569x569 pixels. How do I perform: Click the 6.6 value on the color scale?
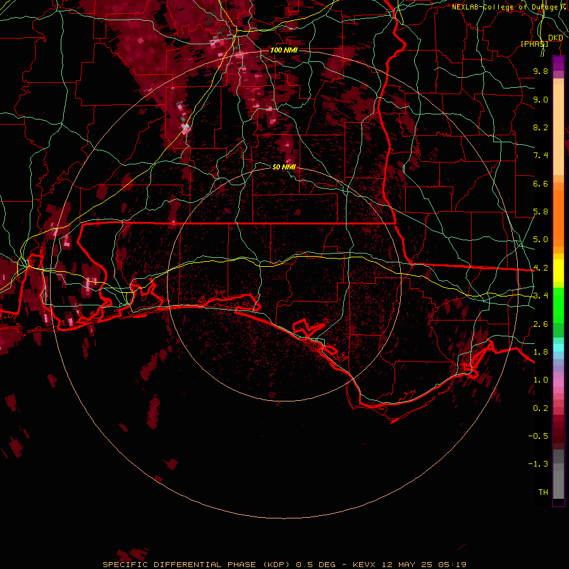(x=541, y=183)
